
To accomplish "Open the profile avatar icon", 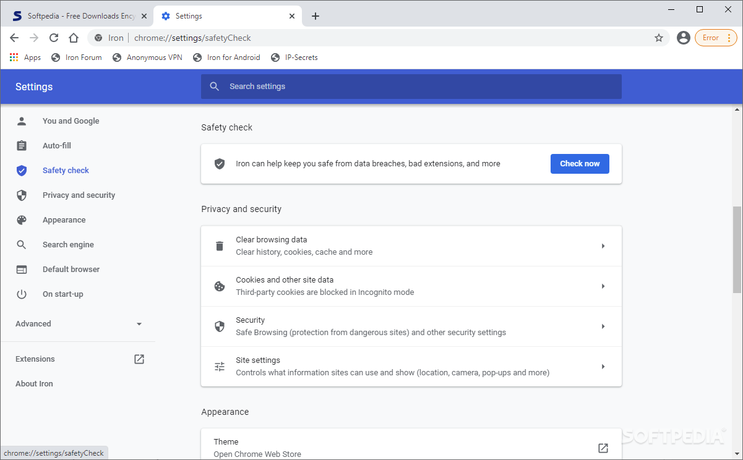I will click(684, 38).
